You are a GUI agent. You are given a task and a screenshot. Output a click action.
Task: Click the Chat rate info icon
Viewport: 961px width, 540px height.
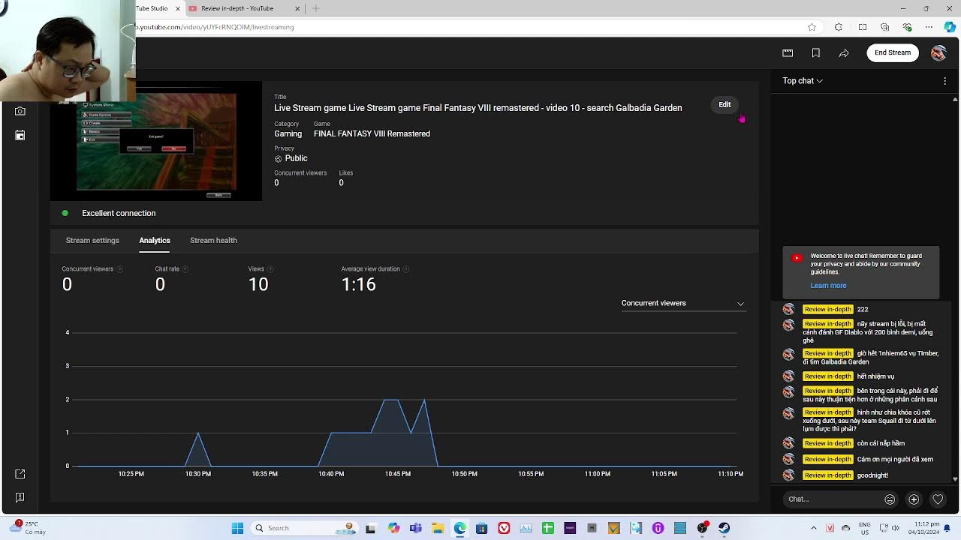pos(185,269)
